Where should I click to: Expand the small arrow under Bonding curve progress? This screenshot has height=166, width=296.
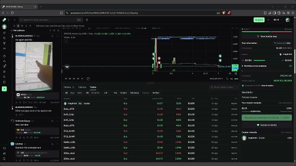242,71
